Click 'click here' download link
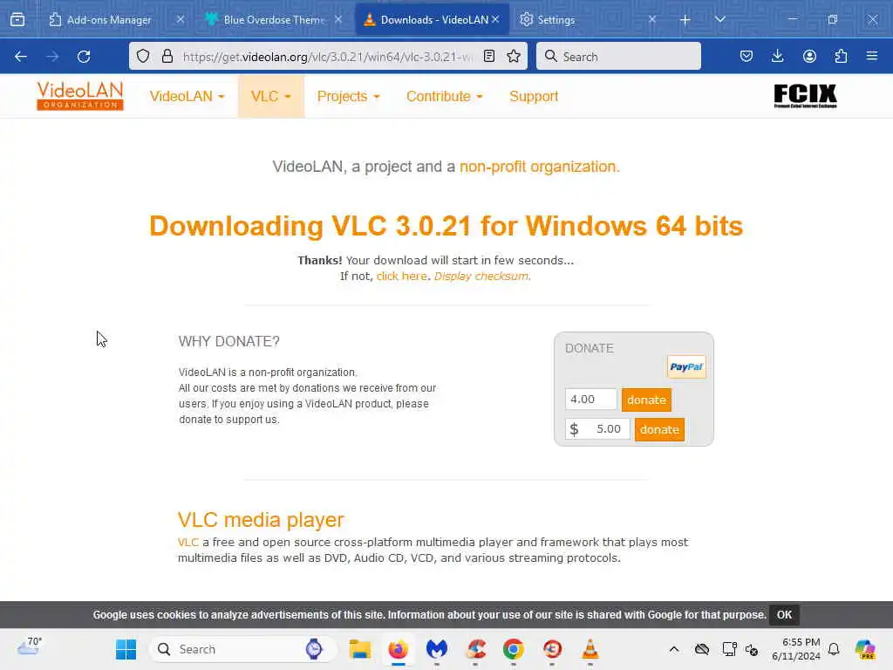 [401, 276]
